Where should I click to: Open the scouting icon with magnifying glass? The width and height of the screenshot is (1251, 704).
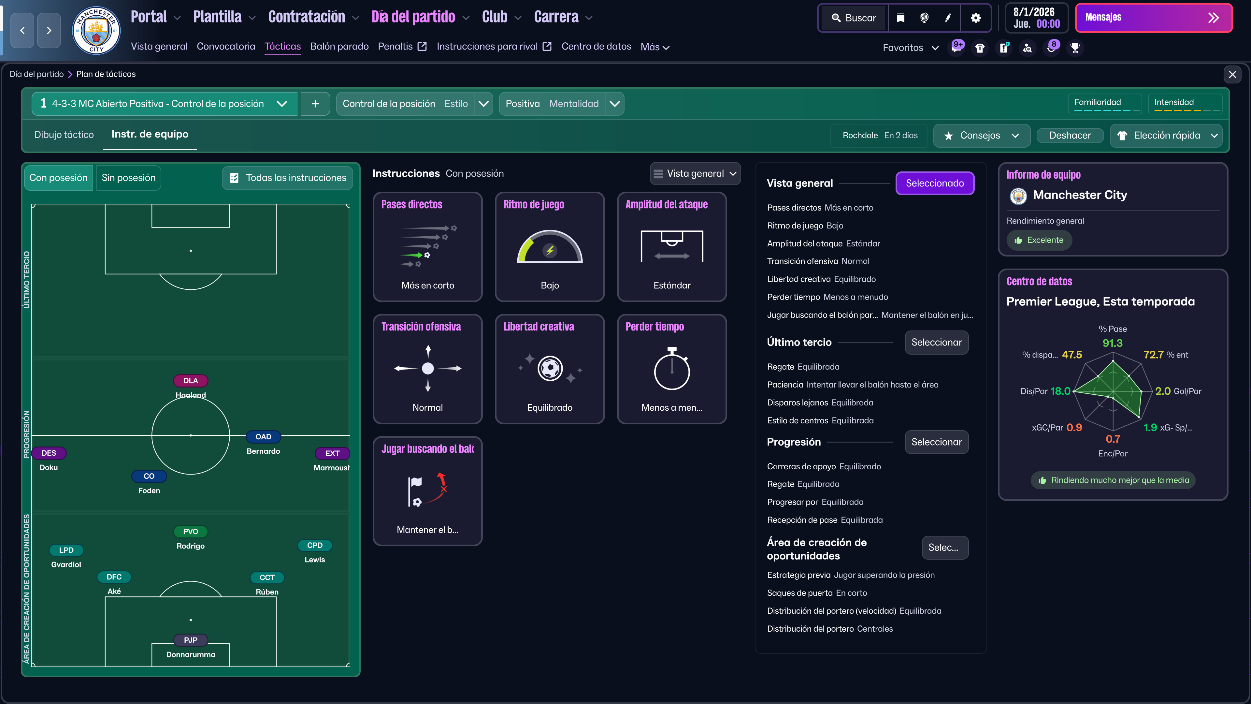[1028, 48]
